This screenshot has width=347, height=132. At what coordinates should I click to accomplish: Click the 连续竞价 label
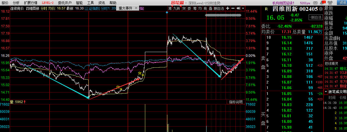pyautogui.click(x=17, y=8)
